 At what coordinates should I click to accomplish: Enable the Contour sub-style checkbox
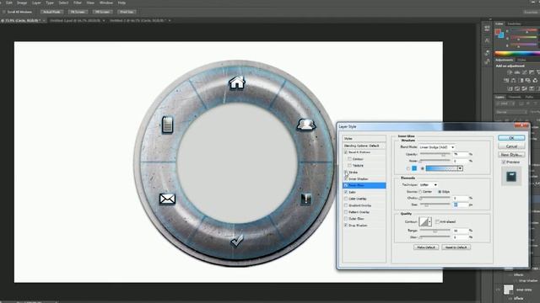(x=349, y=159)
